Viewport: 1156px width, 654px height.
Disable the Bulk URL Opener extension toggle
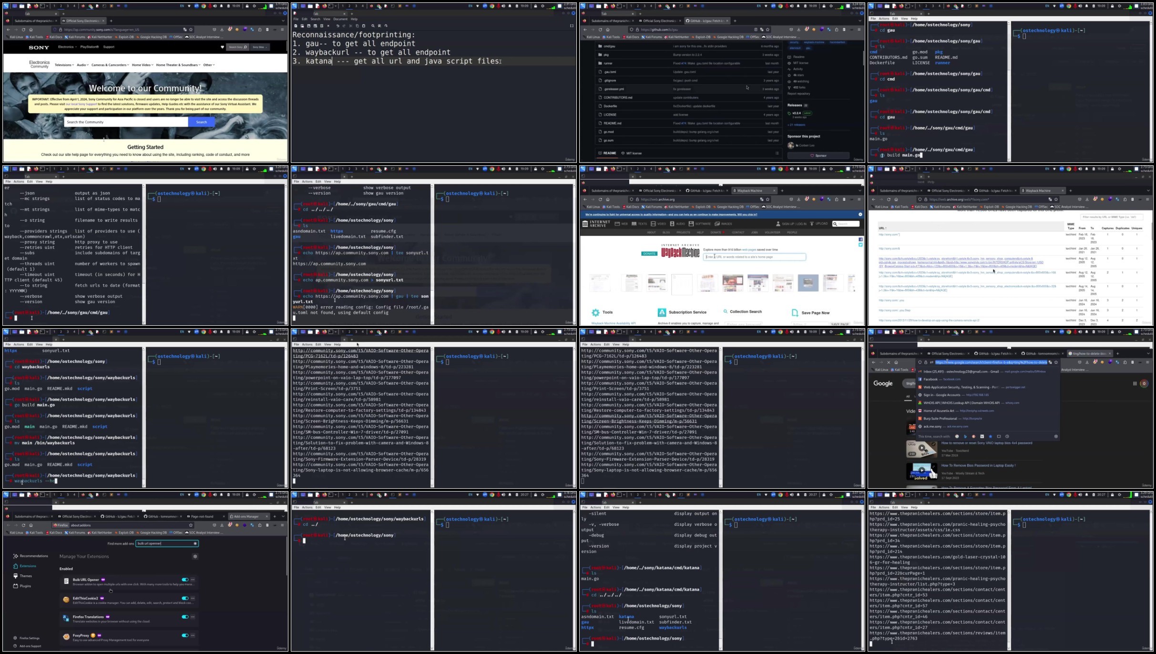185,580
